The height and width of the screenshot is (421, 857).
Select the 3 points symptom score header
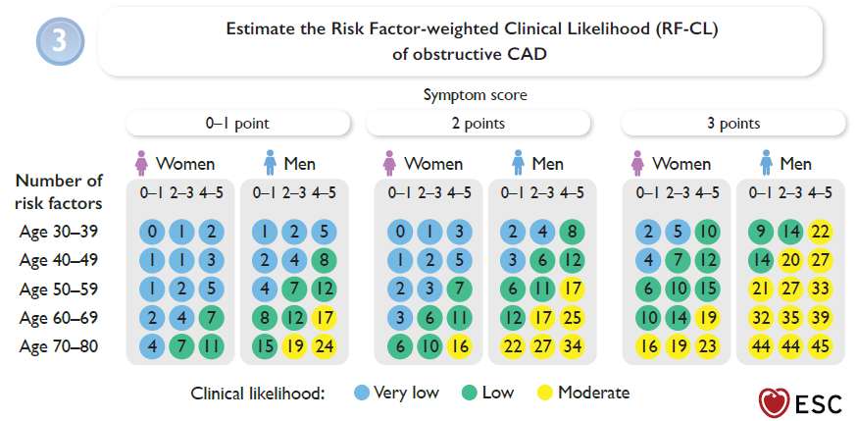click(x=733, y=124)
